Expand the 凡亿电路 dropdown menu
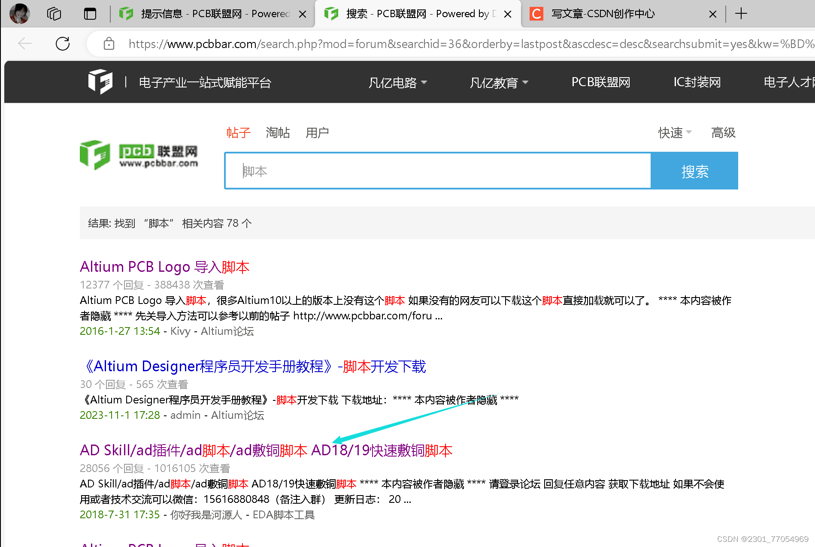 pos(397,82)
